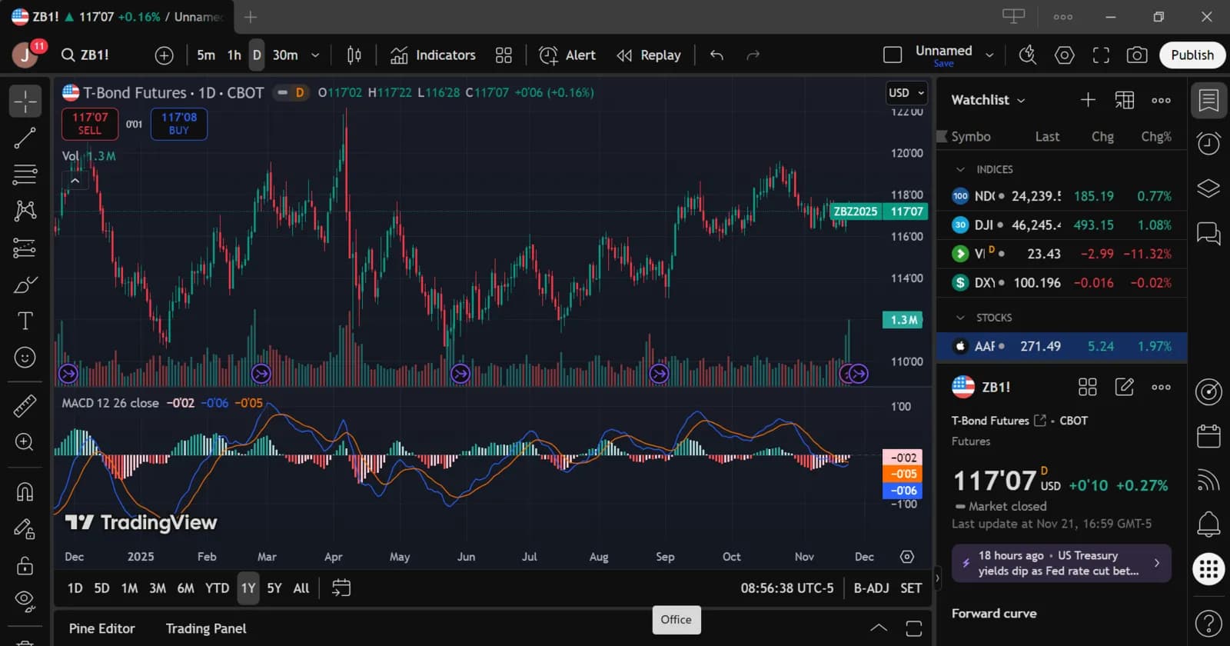The width and height of the screenshot is (1230, 646).
Task: Click the 117'08 BUY button
Action: click(179, 124)
